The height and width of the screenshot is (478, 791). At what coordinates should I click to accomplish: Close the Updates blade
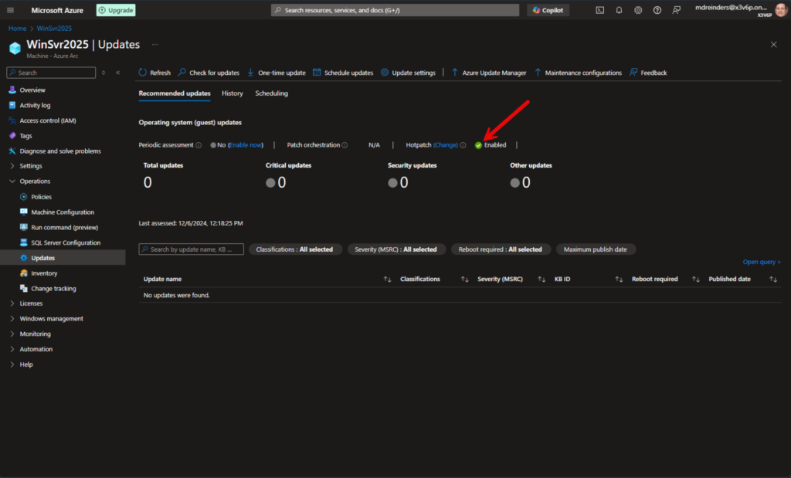(773, 44)
